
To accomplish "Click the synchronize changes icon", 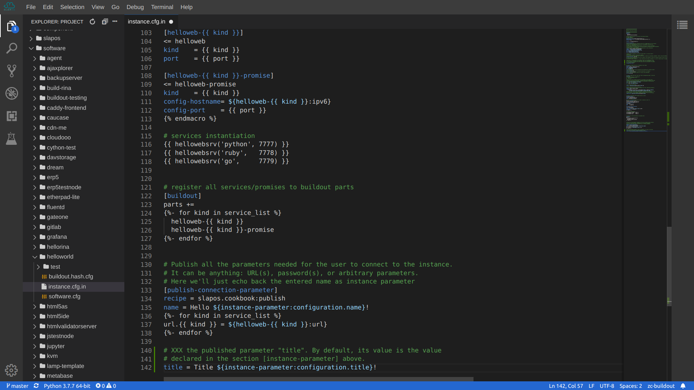I will [x=36, y=386].
